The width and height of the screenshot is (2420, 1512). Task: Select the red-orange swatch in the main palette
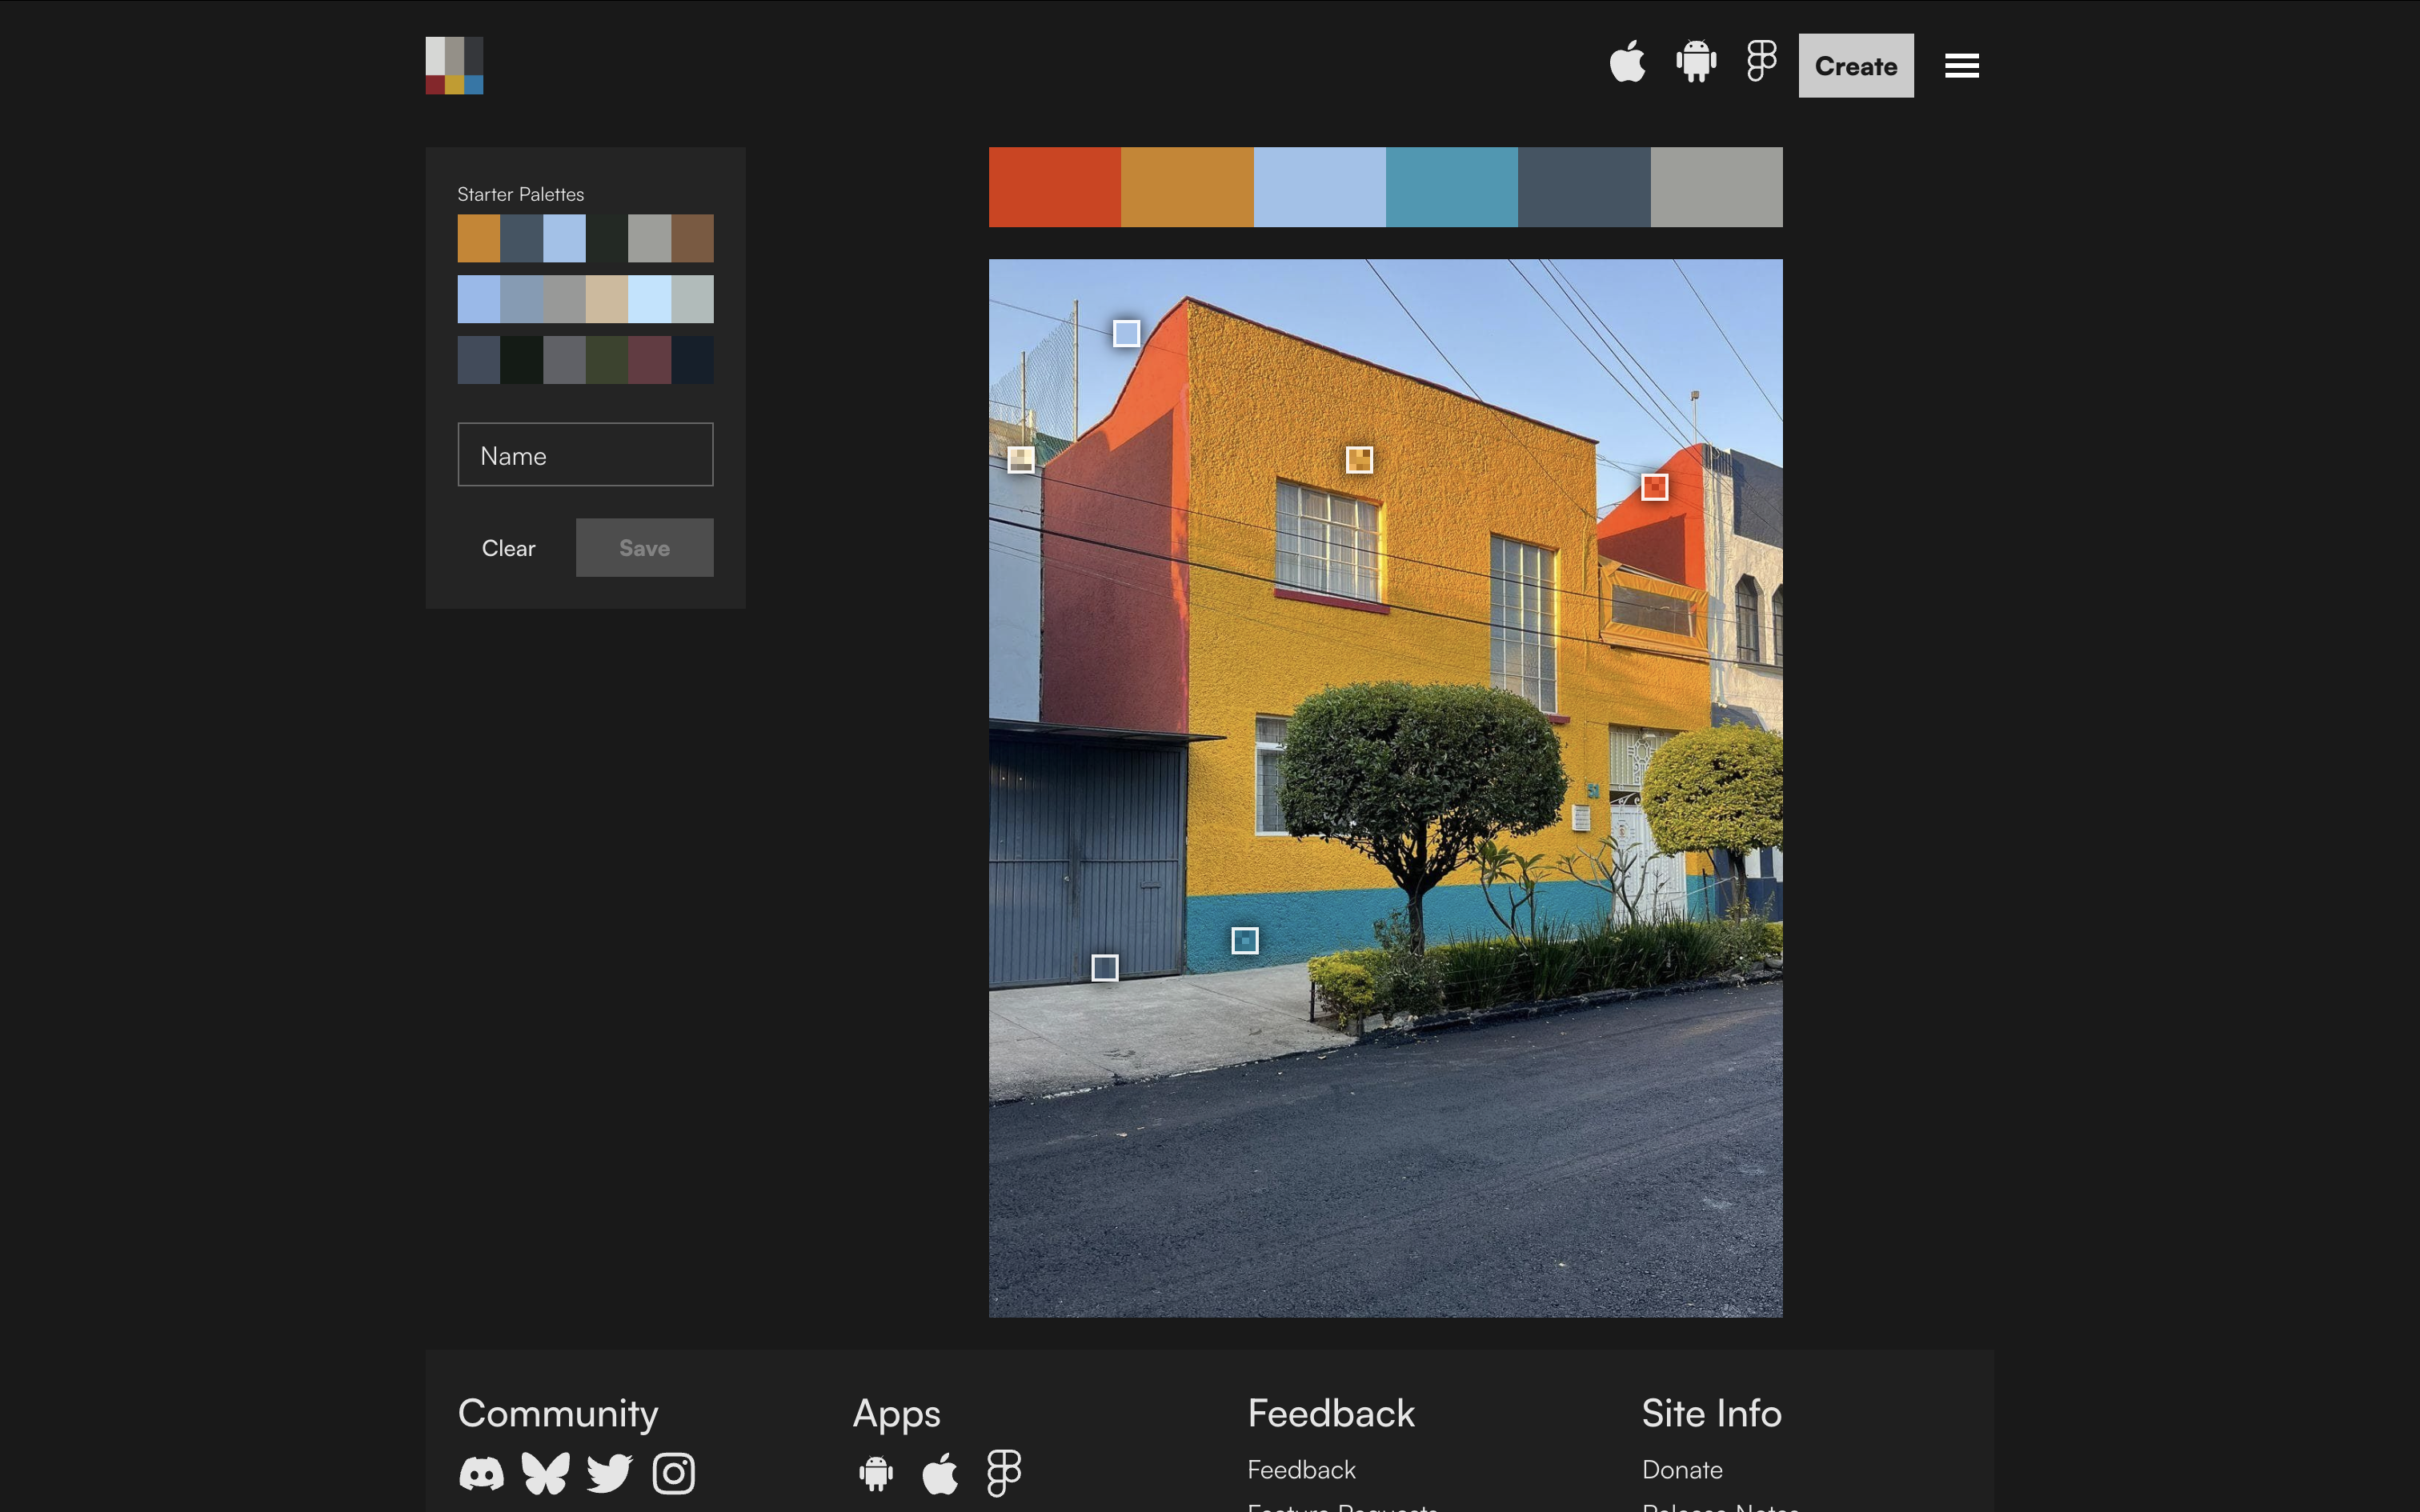coord(1054,187)
